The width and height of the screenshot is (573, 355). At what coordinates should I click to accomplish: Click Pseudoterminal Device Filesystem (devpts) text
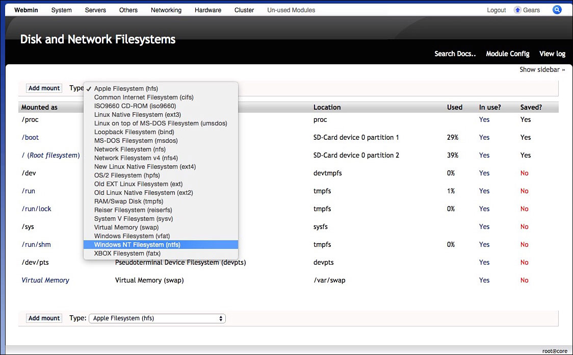point(180,263)
